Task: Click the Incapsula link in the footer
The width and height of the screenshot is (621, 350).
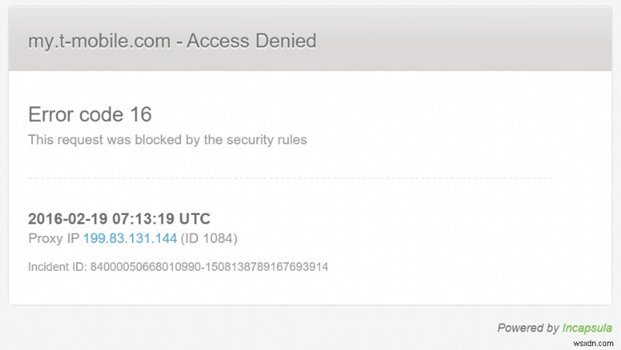Action: click(588, 328)
